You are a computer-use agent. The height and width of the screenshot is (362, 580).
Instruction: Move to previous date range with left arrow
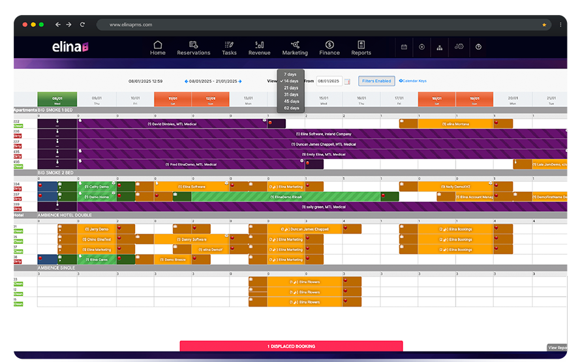[186, 82]
